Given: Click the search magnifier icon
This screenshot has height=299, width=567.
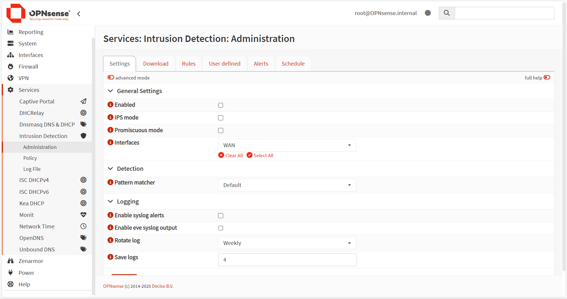Looking at the screenshot, I should coord(446,13).
